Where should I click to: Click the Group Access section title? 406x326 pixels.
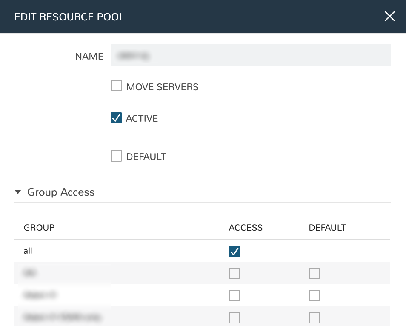[x=61, y=192]
